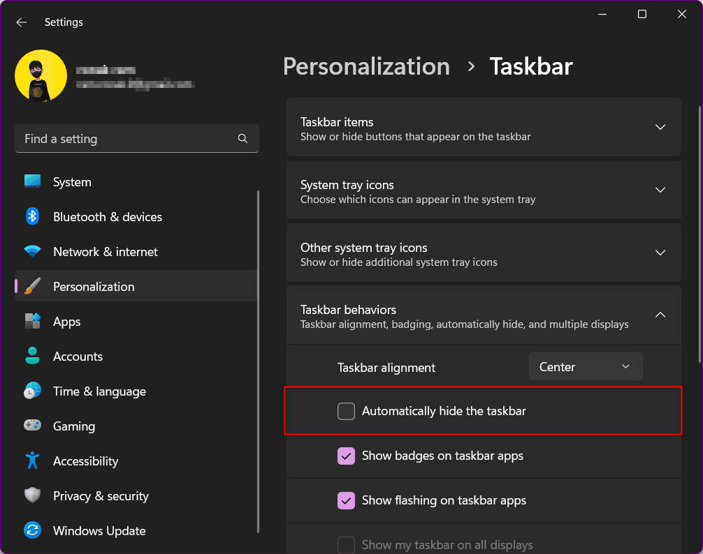The image size is (703, 554).
Task: Click the Accessibility label
Action: click(x=86, y=461)
